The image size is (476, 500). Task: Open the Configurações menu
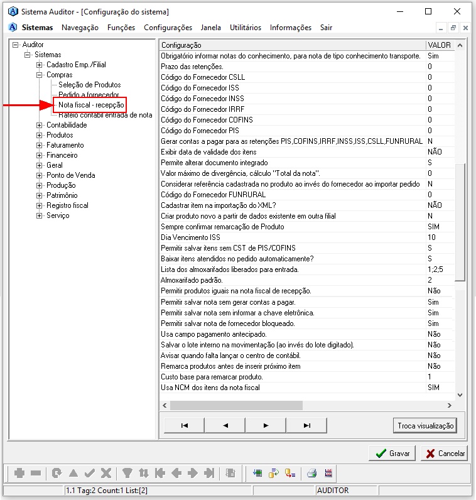(168, 28)
